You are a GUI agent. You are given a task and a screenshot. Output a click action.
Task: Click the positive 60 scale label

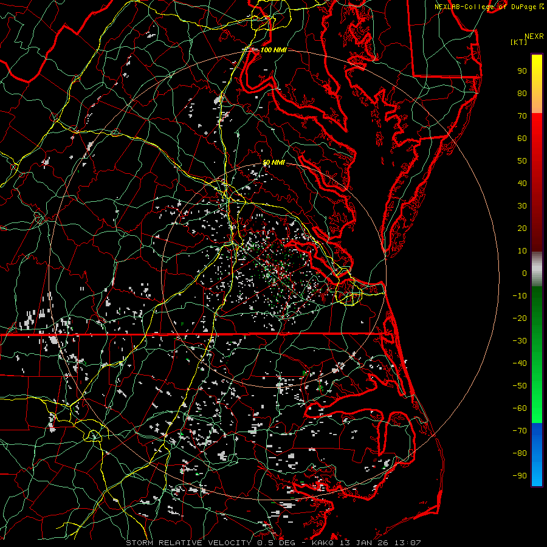522,138
